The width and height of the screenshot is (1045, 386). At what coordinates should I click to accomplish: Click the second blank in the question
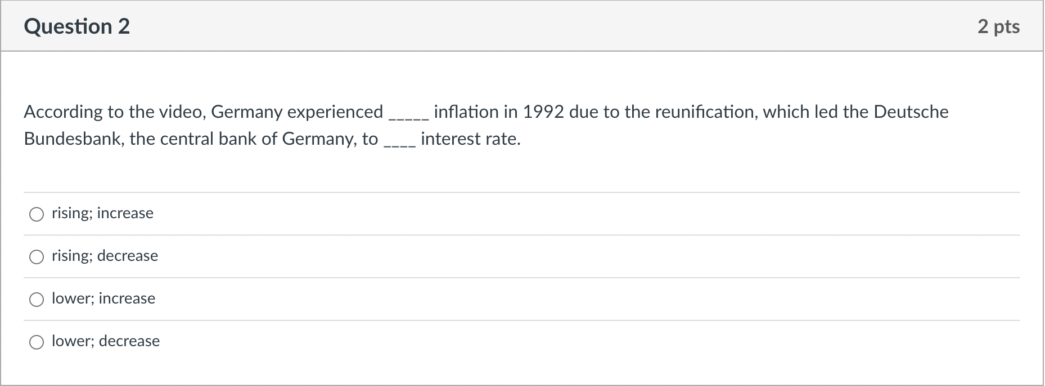(x=399, y=141)
